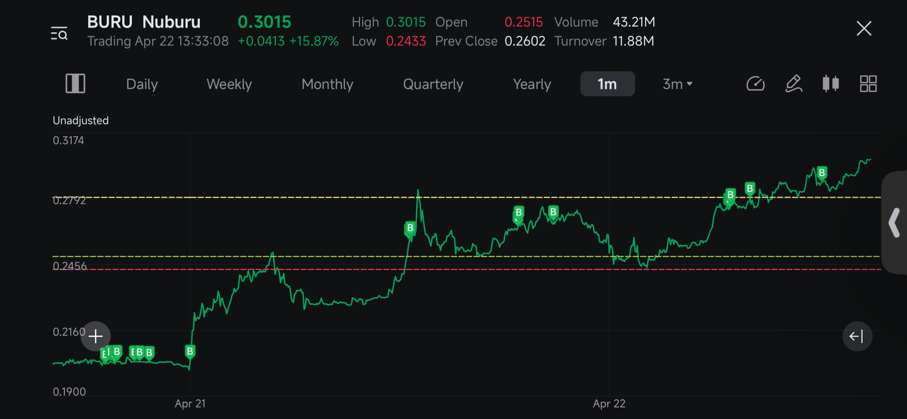Screen dimensions: 907x419
Task: Select the pencil drawing tool
Action: (793, 84)
